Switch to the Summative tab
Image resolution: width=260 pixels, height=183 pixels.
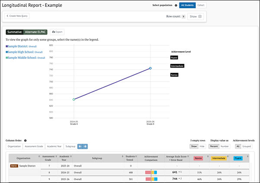[x=14, y=32]
